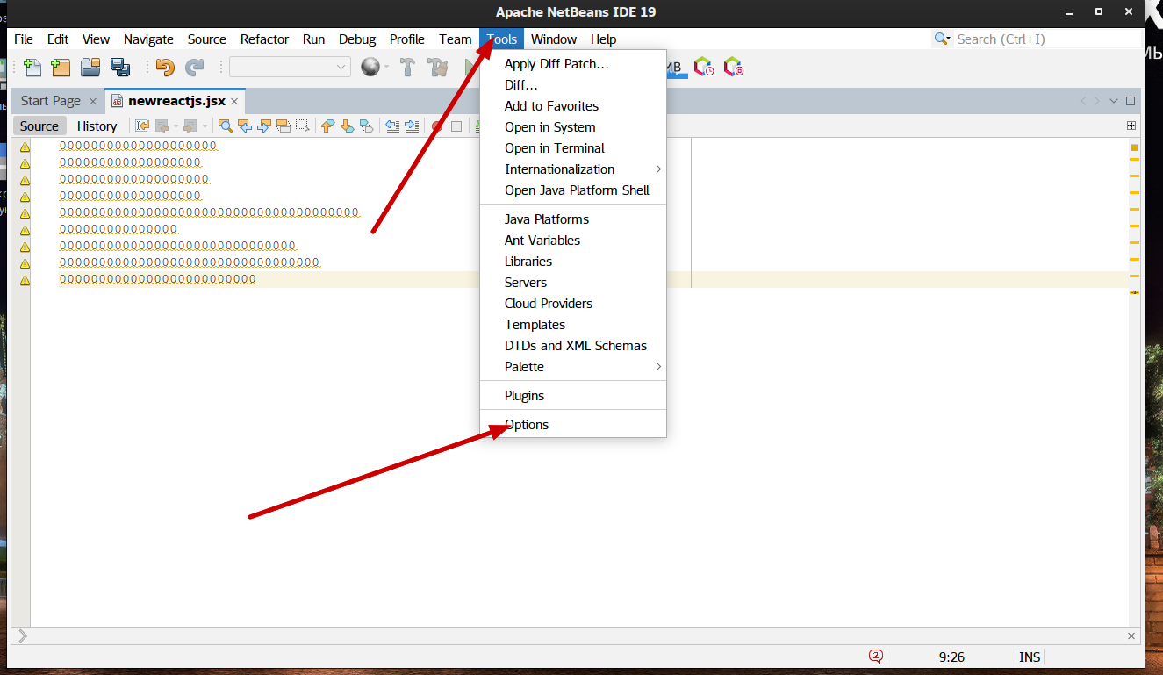Image resolution: width=1163 pixels, height=675 pixels.
Task: Expand the Internationalization submenu
Action: 573,169
